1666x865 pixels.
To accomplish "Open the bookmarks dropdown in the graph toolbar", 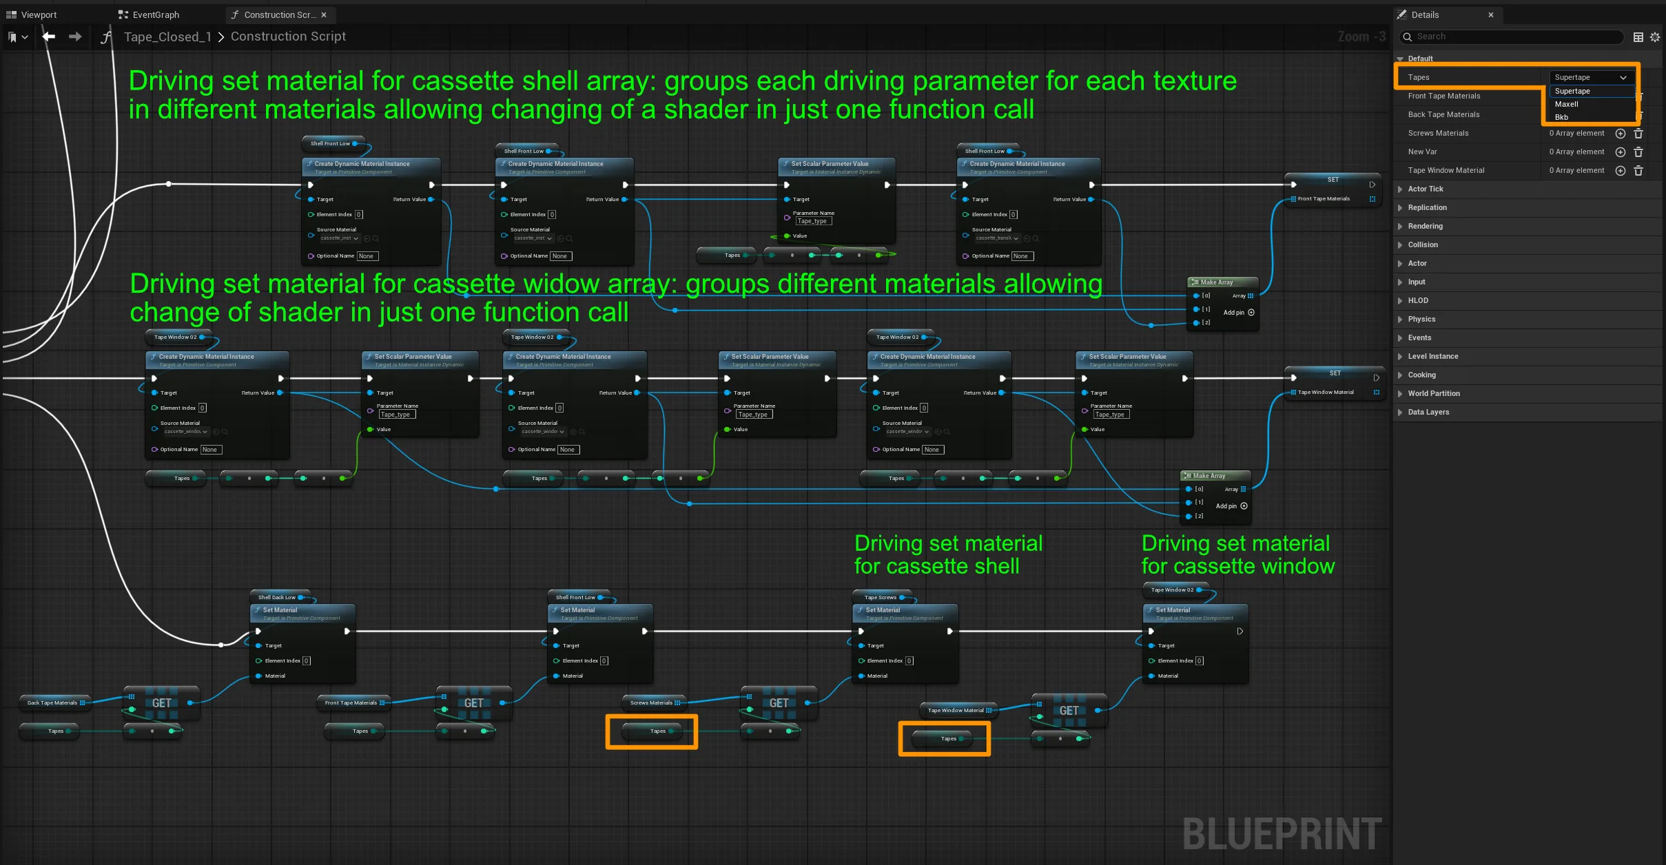I will [x=17, y=37].
